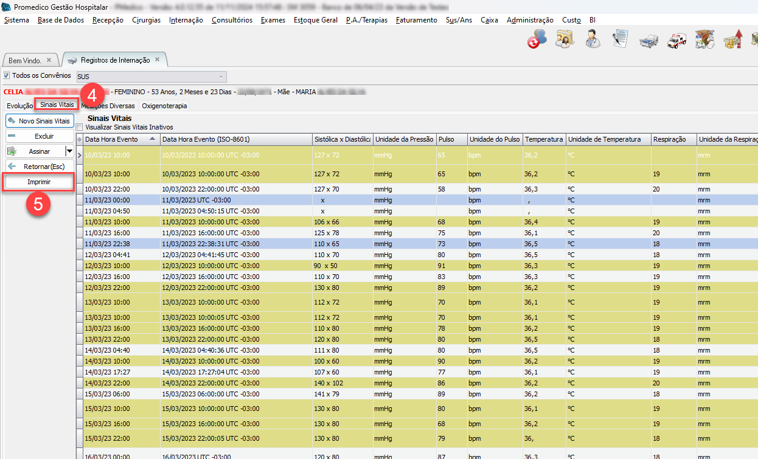Open the medical supplies box icon

(x=704, y=40)
